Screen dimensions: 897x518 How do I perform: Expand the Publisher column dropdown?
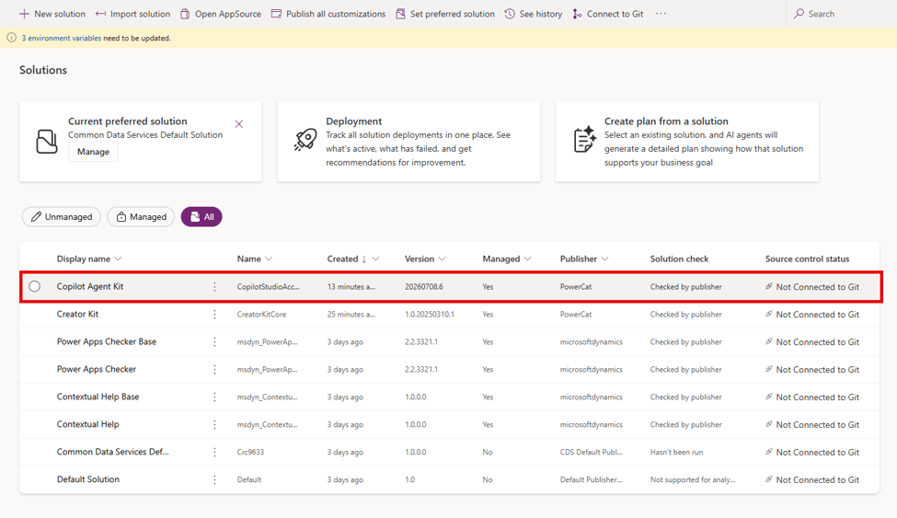[604, 259]
